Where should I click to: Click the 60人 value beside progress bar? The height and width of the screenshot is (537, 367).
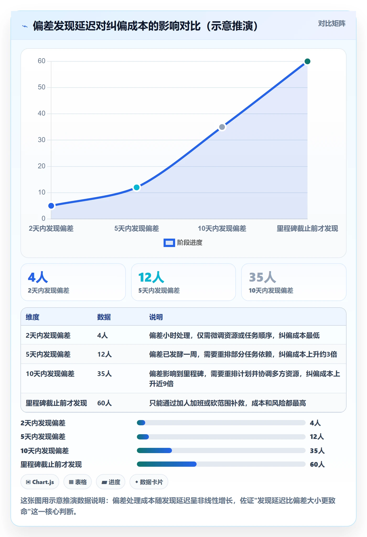click(x=317, y=464)
